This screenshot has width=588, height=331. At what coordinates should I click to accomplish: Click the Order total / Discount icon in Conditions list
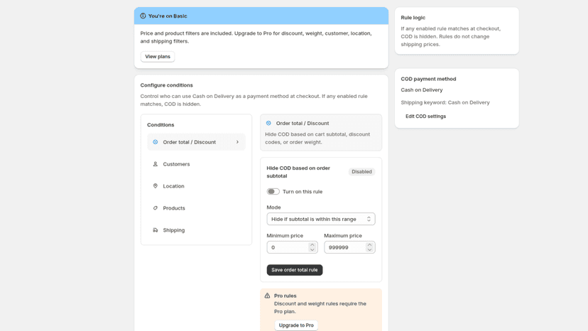click(156, 142)
